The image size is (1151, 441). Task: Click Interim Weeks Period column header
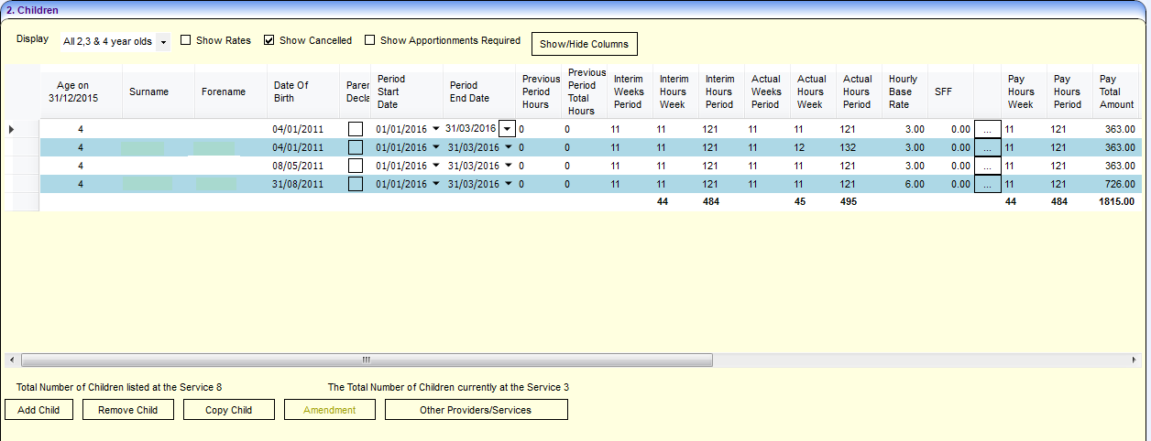(x=629, y=91)
